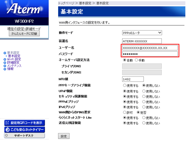Image resolution: width=194 pixels, height=142 pixels.
Task: Click the WF300HP2 model name text
Action: click(x=24, y=21)
